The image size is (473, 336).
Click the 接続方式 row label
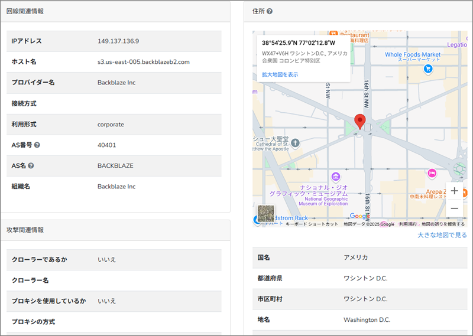click(x=24, y=104)
